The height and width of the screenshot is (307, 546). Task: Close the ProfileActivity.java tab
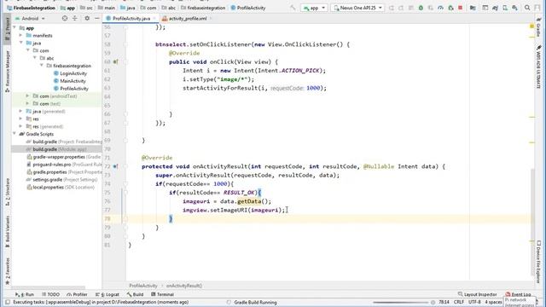[x=154, y=19]
